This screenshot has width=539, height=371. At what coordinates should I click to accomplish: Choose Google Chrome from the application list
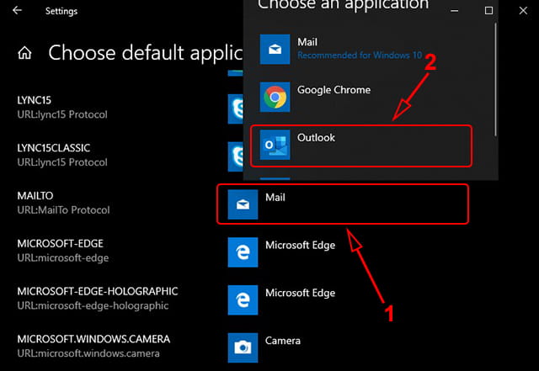(x=361, y=97)
